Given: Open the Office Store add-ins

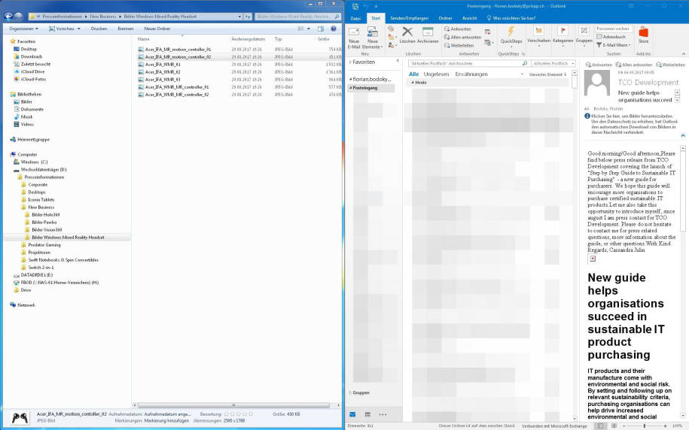Looking at the screenshot, I should [x=643, y=35].
